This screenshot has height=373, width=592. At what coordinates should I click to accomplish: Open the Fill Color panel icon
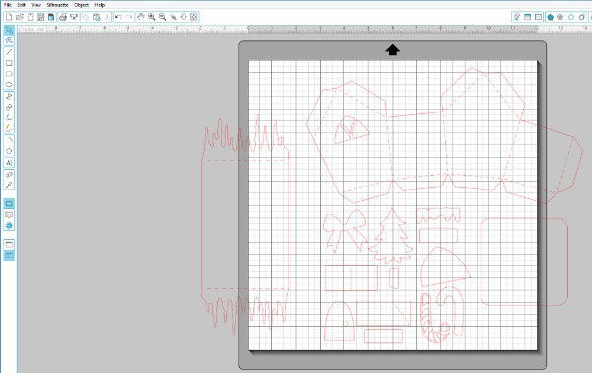[551, 17]
